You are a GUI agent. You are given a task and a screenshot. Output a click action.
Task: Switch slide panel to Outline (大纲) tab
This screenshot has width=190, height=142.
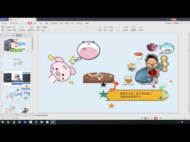point(13,35)
